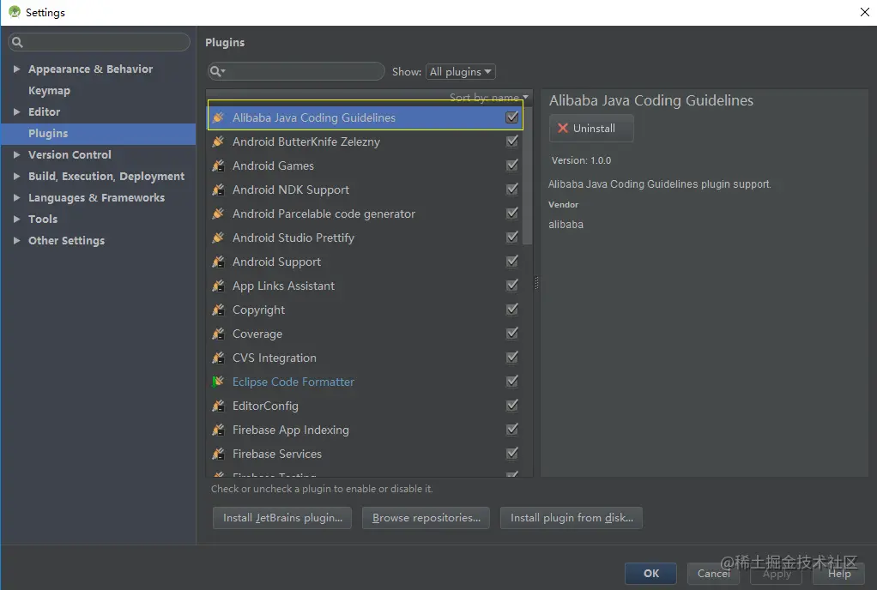Expand Appearance & Behavior arrow

(17, 69)
